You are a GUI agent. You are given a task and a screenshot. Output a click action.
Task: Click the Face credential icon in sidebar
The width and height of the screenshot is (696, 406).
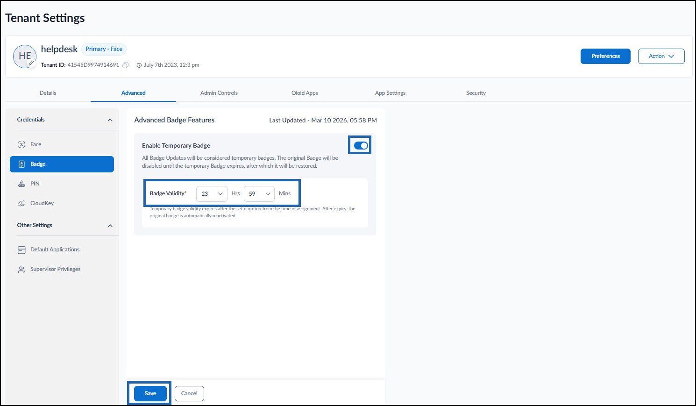21,144
